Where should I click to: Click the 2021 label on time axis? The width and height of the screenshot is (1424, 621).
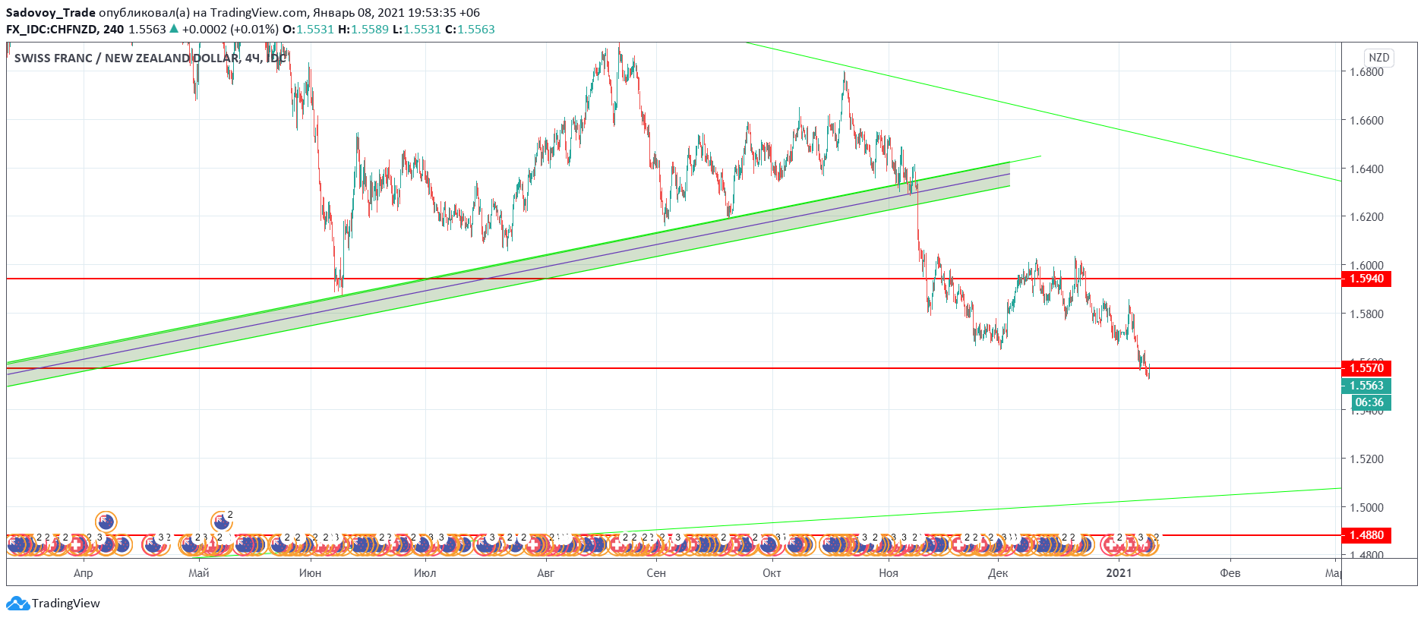pyautogui.click(x=1119, y=573)
